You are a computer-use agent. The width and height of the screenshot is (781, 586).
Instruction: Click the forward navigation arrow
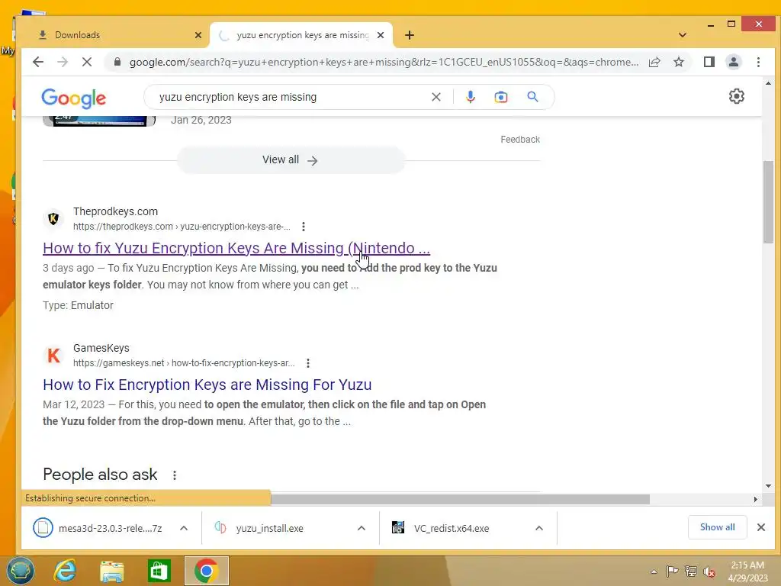coord(63,62)
